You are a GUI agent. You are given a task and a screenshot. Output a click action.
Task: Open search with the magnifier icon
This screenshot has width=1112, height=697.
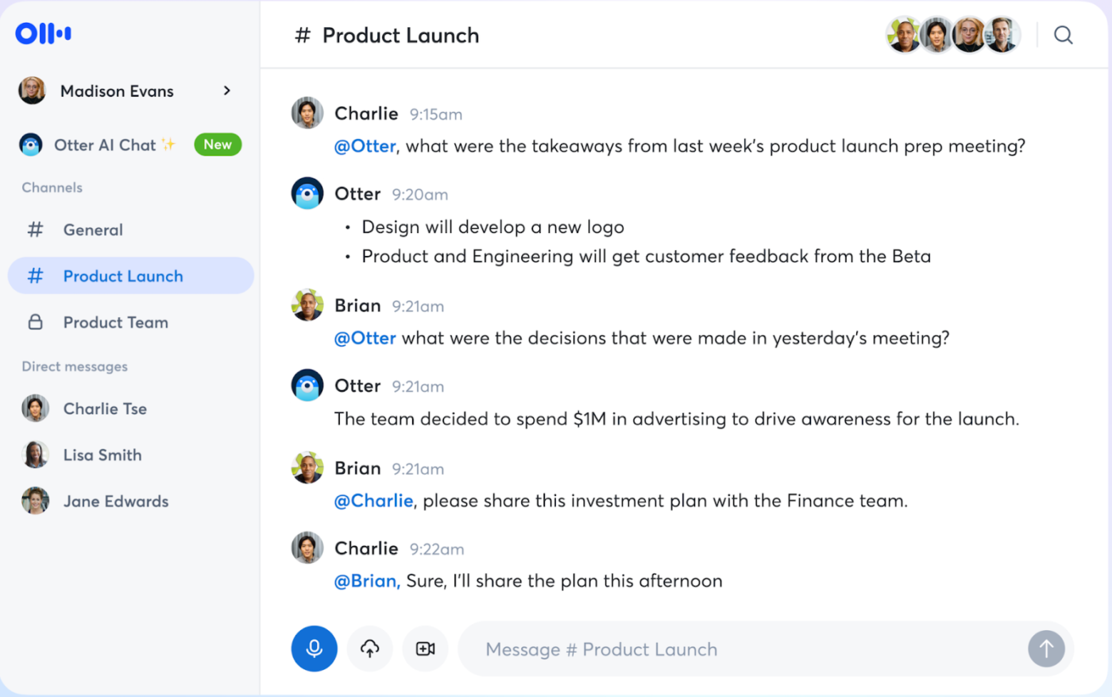[1063, 35]
